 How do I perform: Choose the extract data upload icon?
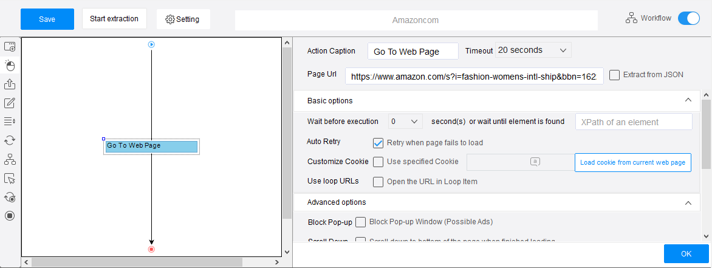(x=10, y=84)
